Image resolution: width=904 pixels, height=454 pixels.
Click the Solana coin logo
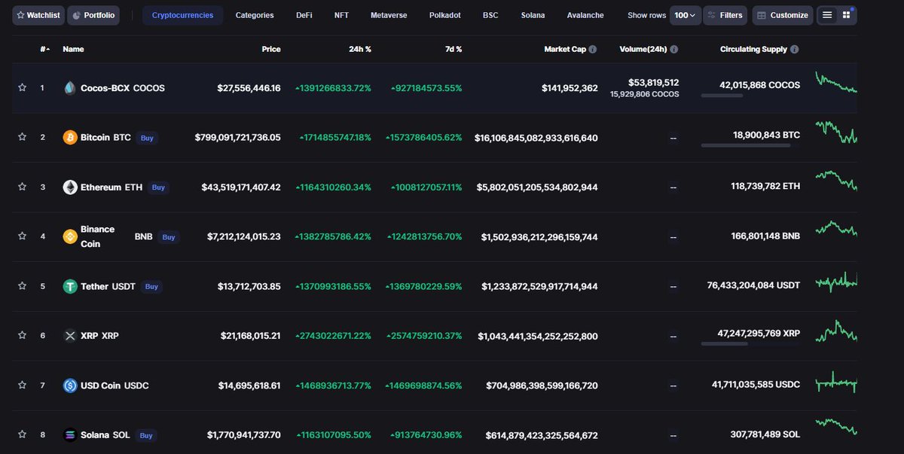coord(70,434)
